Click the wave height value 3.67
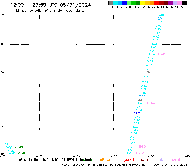The height and width of the screenshot is (167, 190). (x=144, y=86)
